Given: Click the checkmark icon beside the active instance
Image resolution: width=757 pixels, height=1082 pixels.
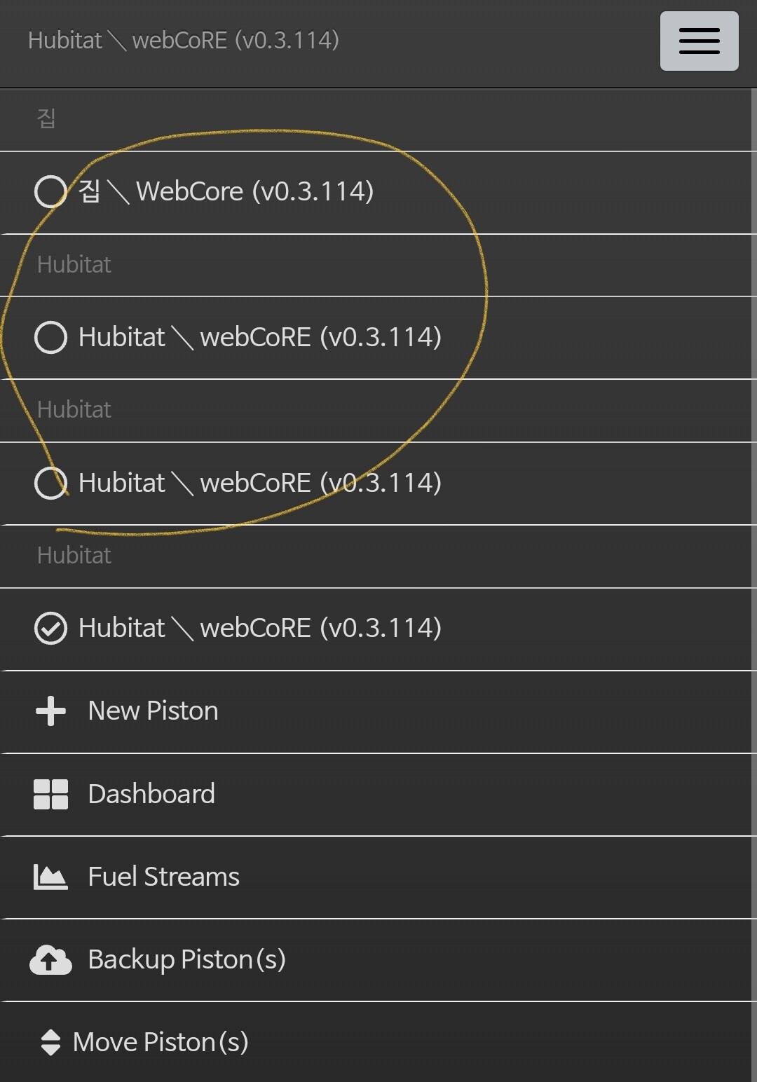Looking at the screenshot, I should pos(50,628).
